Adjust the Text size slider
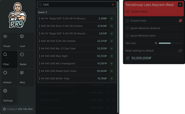Screen dimensions: 185x114 [x=171, y=43]
